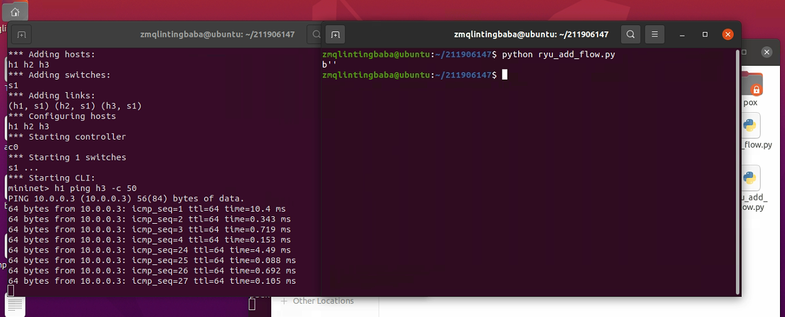Screen dimensions: 785x317
Task: Click the right terminal vertical scrollbar
Action: [x=737, y=171]
